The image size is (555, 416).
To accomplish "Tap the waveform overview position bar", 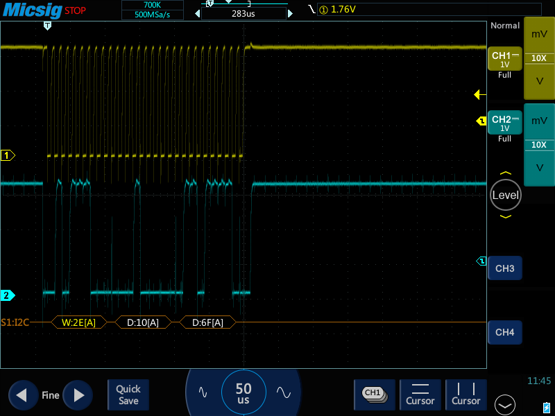I will coord(244,3).
